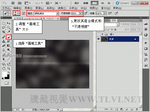Select the Dodge tool
The image size is (150, 112).
coord(9,50)
